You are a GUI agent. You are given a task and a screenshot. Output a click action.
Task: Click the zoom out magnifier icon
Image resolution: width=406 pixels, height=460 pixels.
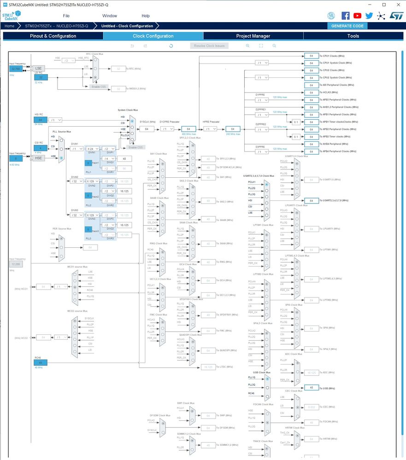(274, 46)
